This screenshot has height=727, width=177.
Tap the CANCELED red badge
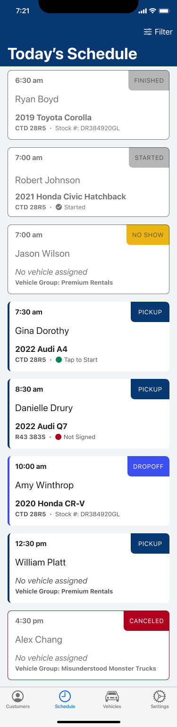[146, 621]
